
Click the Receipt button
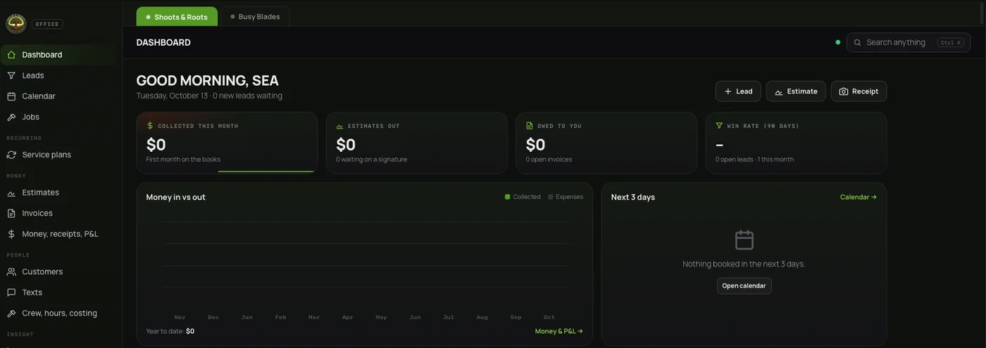859,91
